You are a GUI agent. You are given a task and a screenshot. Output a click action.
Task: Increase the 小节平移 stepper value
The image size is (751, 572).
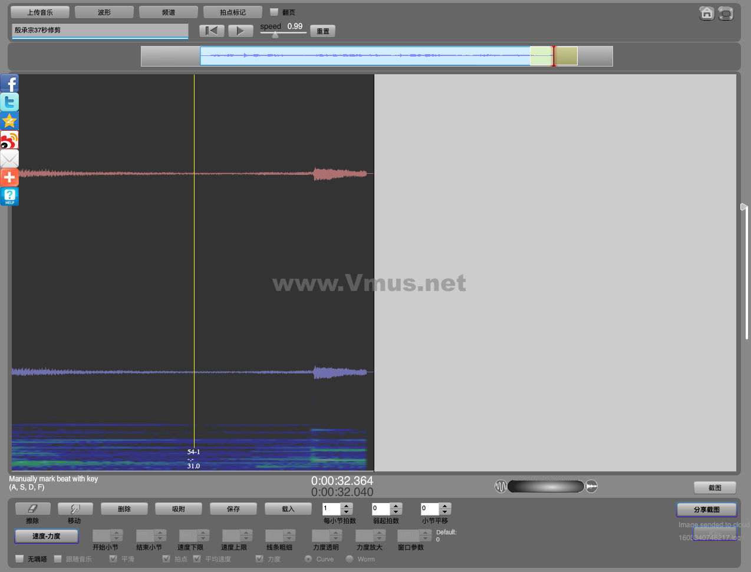point(445,505)
